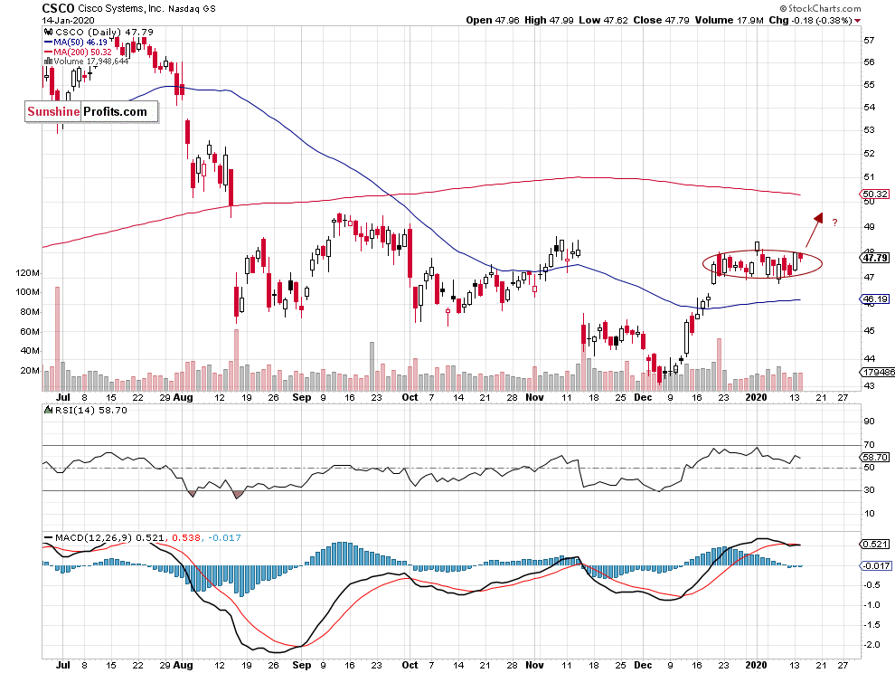Click the 80M volume axis label

tap(30, 312)
